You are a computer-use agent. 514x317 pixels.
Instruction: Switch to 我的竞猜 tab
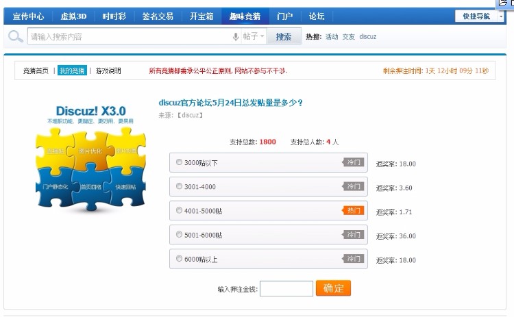(72, 71)
